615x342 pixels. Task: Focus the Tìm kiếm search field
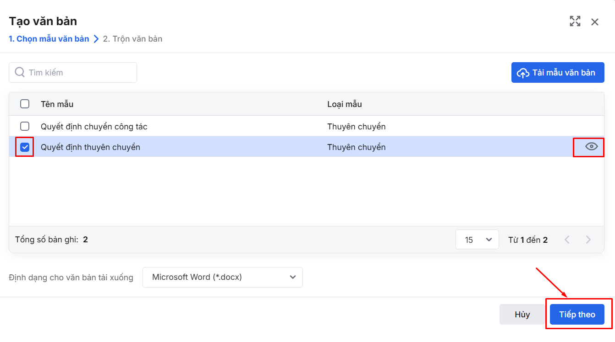coord(78,72)
